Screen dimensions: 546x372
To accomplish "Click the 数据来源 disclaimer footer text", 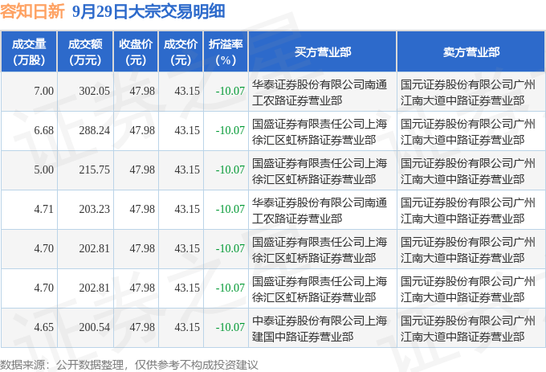I will point(128,365).
